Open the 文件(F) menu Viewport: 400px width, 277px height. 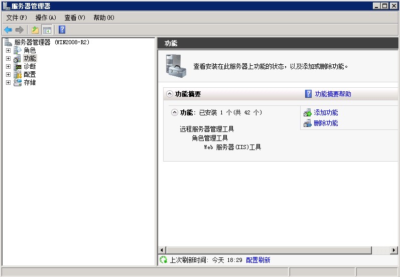[x=17, y=18]
